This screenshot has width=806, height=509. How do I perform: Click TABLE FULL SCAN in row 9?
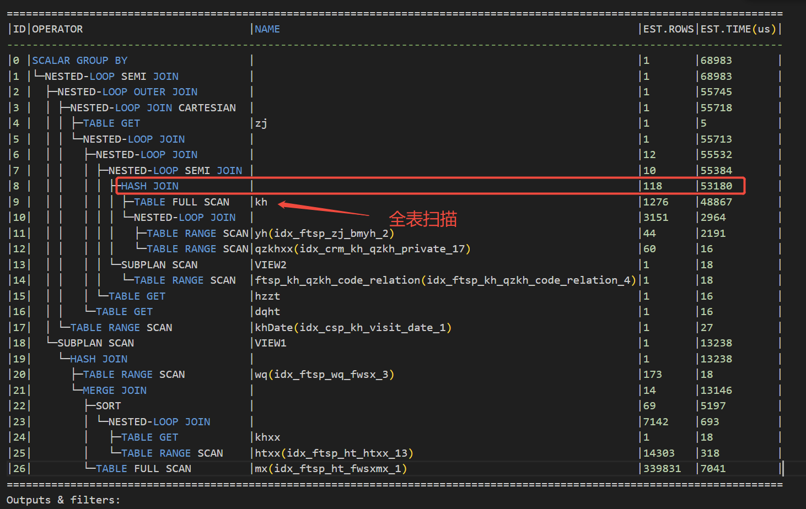[181, 202]
